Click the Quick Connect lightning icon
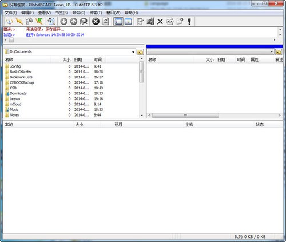This screenshot has height=242, width=286. 19,21
